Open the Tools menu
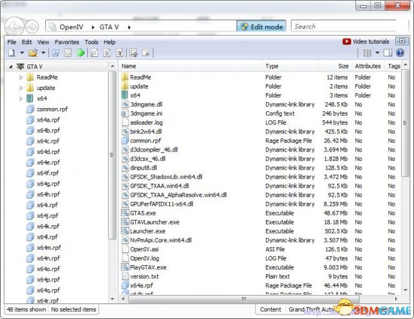 (91, 42)
